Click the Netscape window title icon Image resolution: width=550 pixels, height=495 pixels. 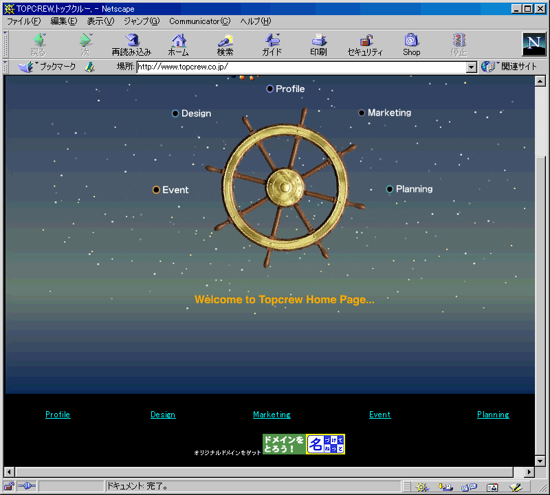coord(10,9)
